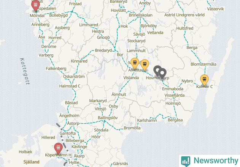Click the Västervik label on the map
This screenshot has height=167, width=240.
(215, 9)
